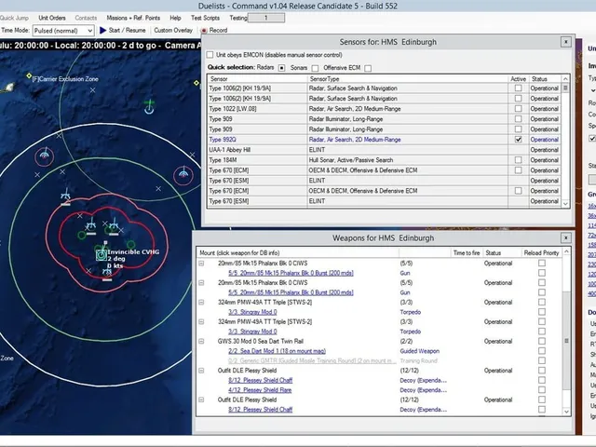596x447 pixels.
Task: Select the green ship icon near top of map
Action: (x=149, y=107)
